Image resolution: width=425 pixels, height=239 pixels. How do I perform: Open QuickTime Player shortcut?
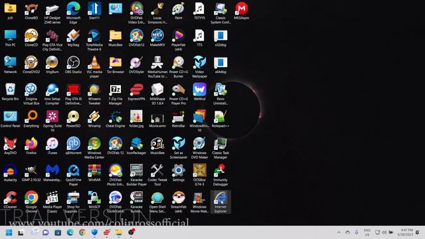coord(73,175)
